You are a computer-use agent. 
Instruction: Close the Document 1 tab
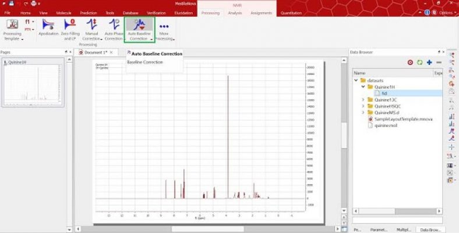pyautogui.click(x=111, y=52)
